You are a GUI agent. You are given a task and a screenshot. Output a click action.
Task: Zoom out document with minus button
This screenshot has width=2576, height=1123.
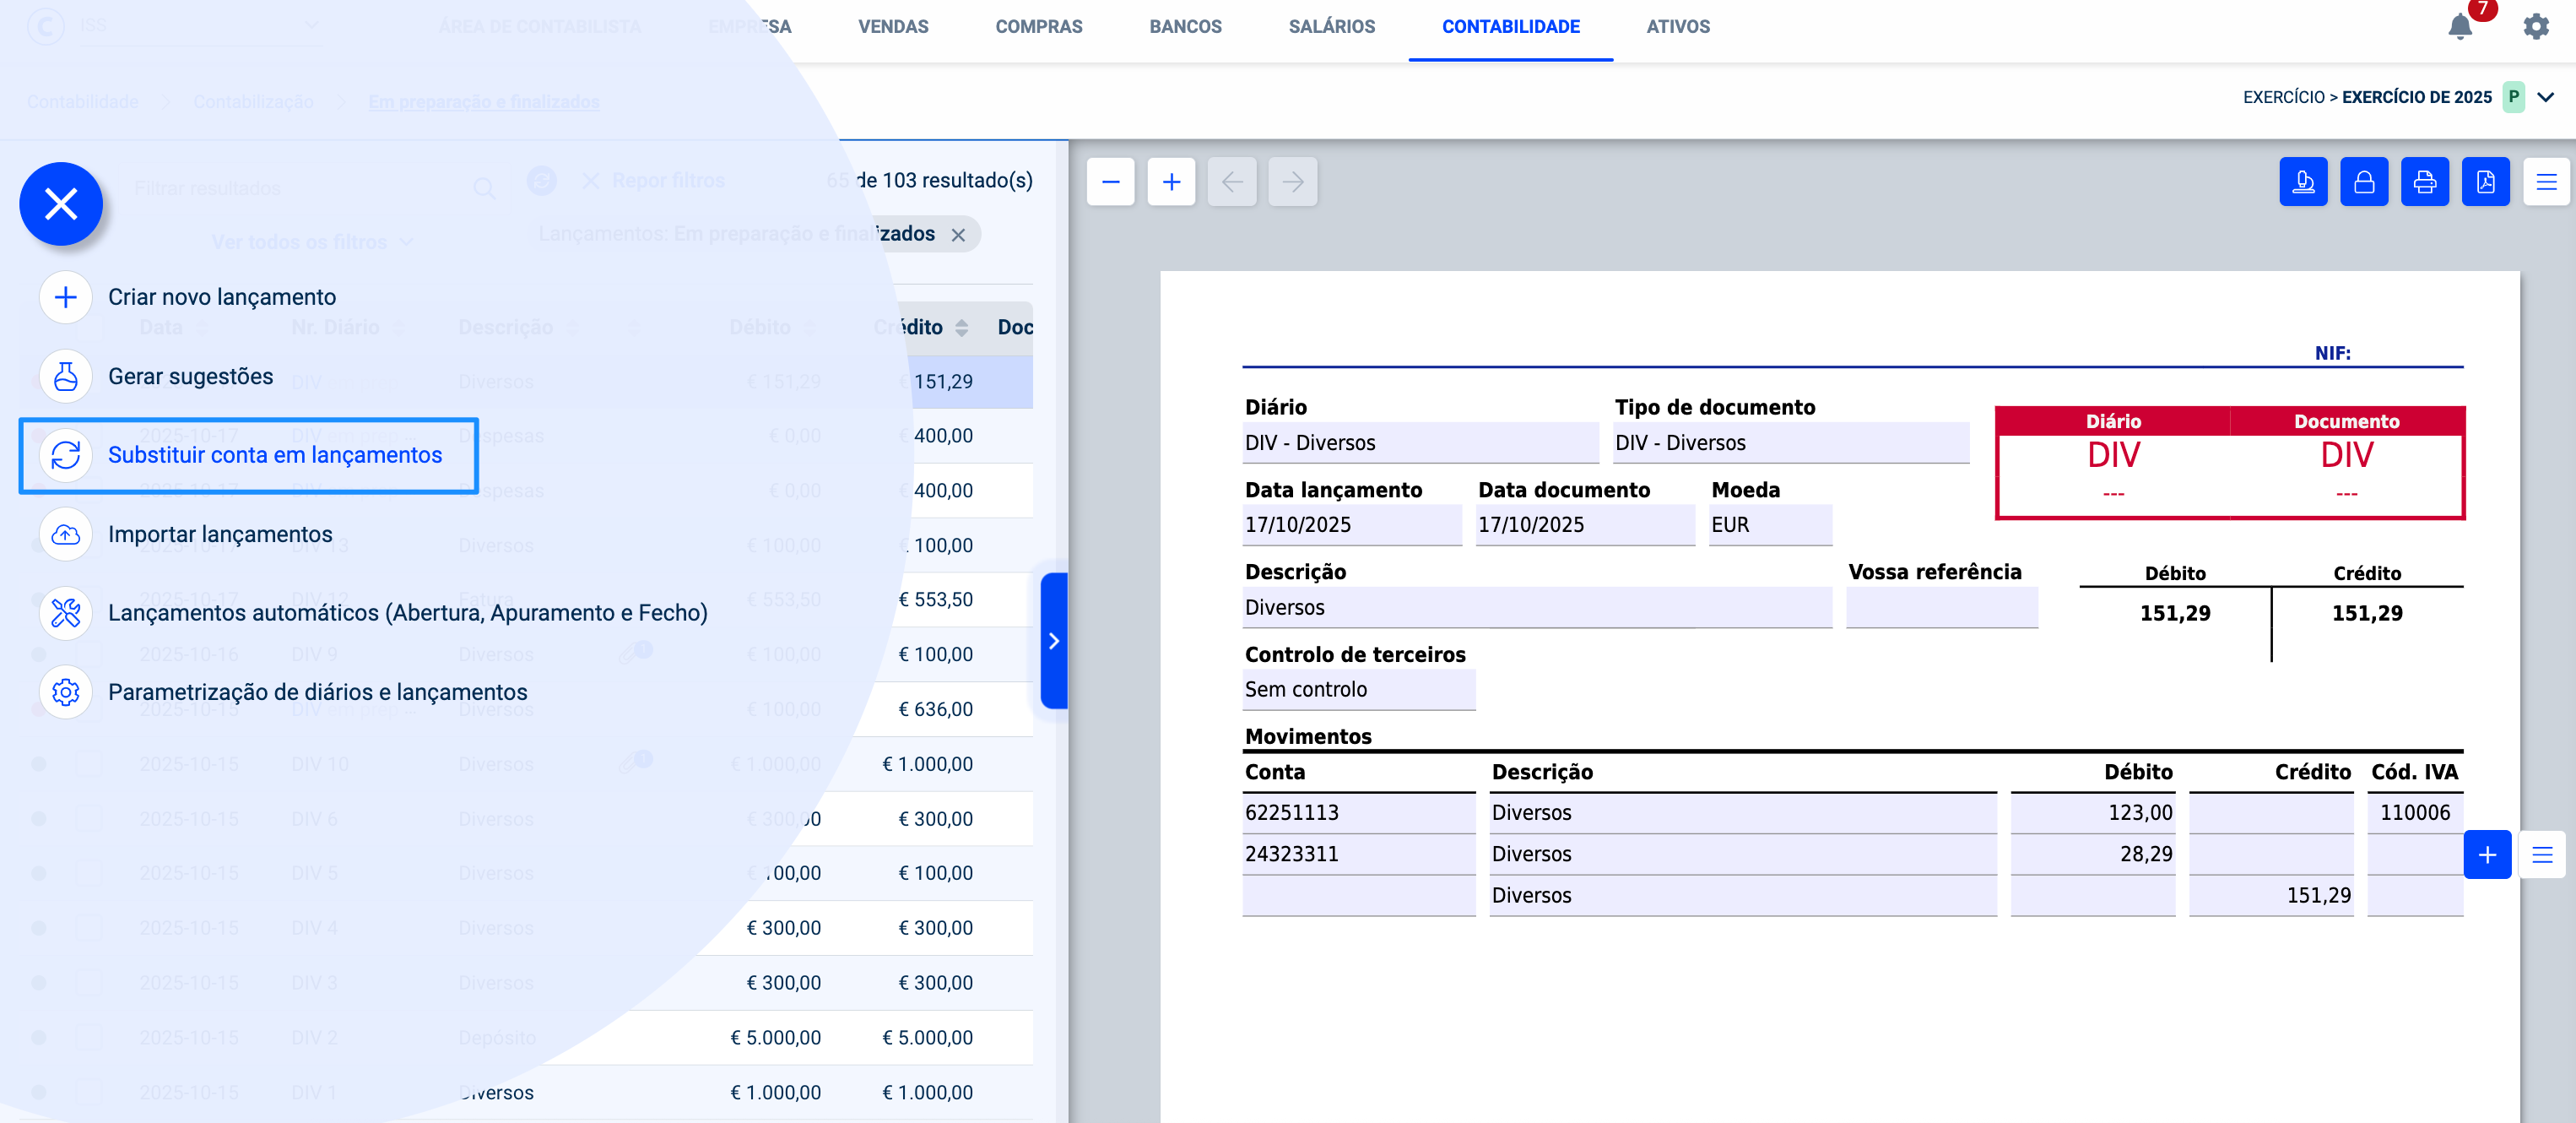tap(1110, 182)
